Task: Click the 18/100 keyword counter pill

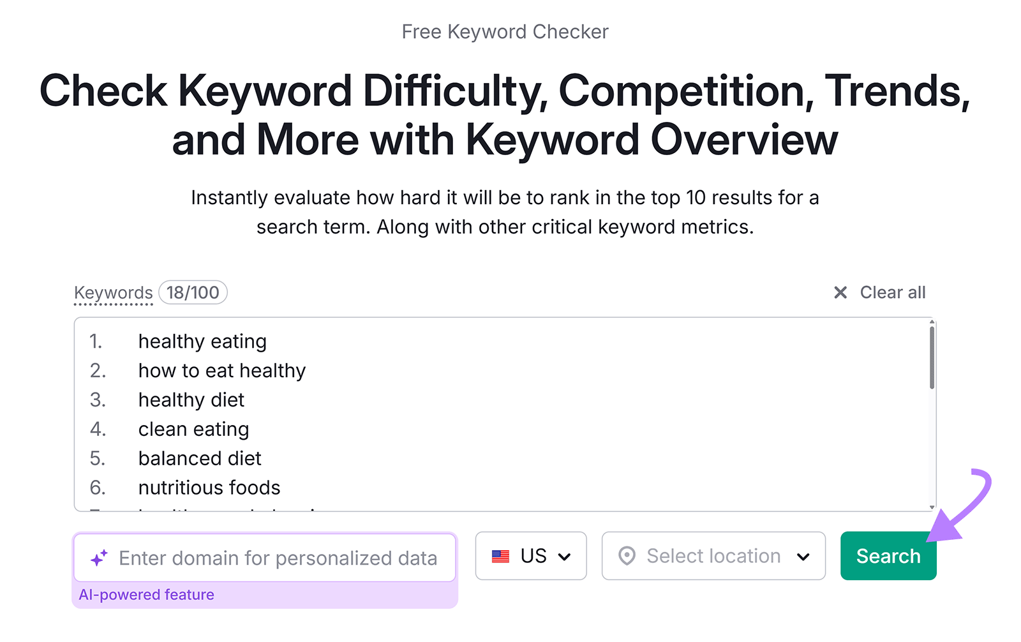Action: pyautogui.click(x=193, y=292)
